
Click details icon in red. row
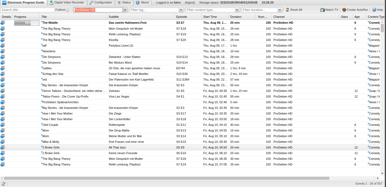(x=3, y=79)
